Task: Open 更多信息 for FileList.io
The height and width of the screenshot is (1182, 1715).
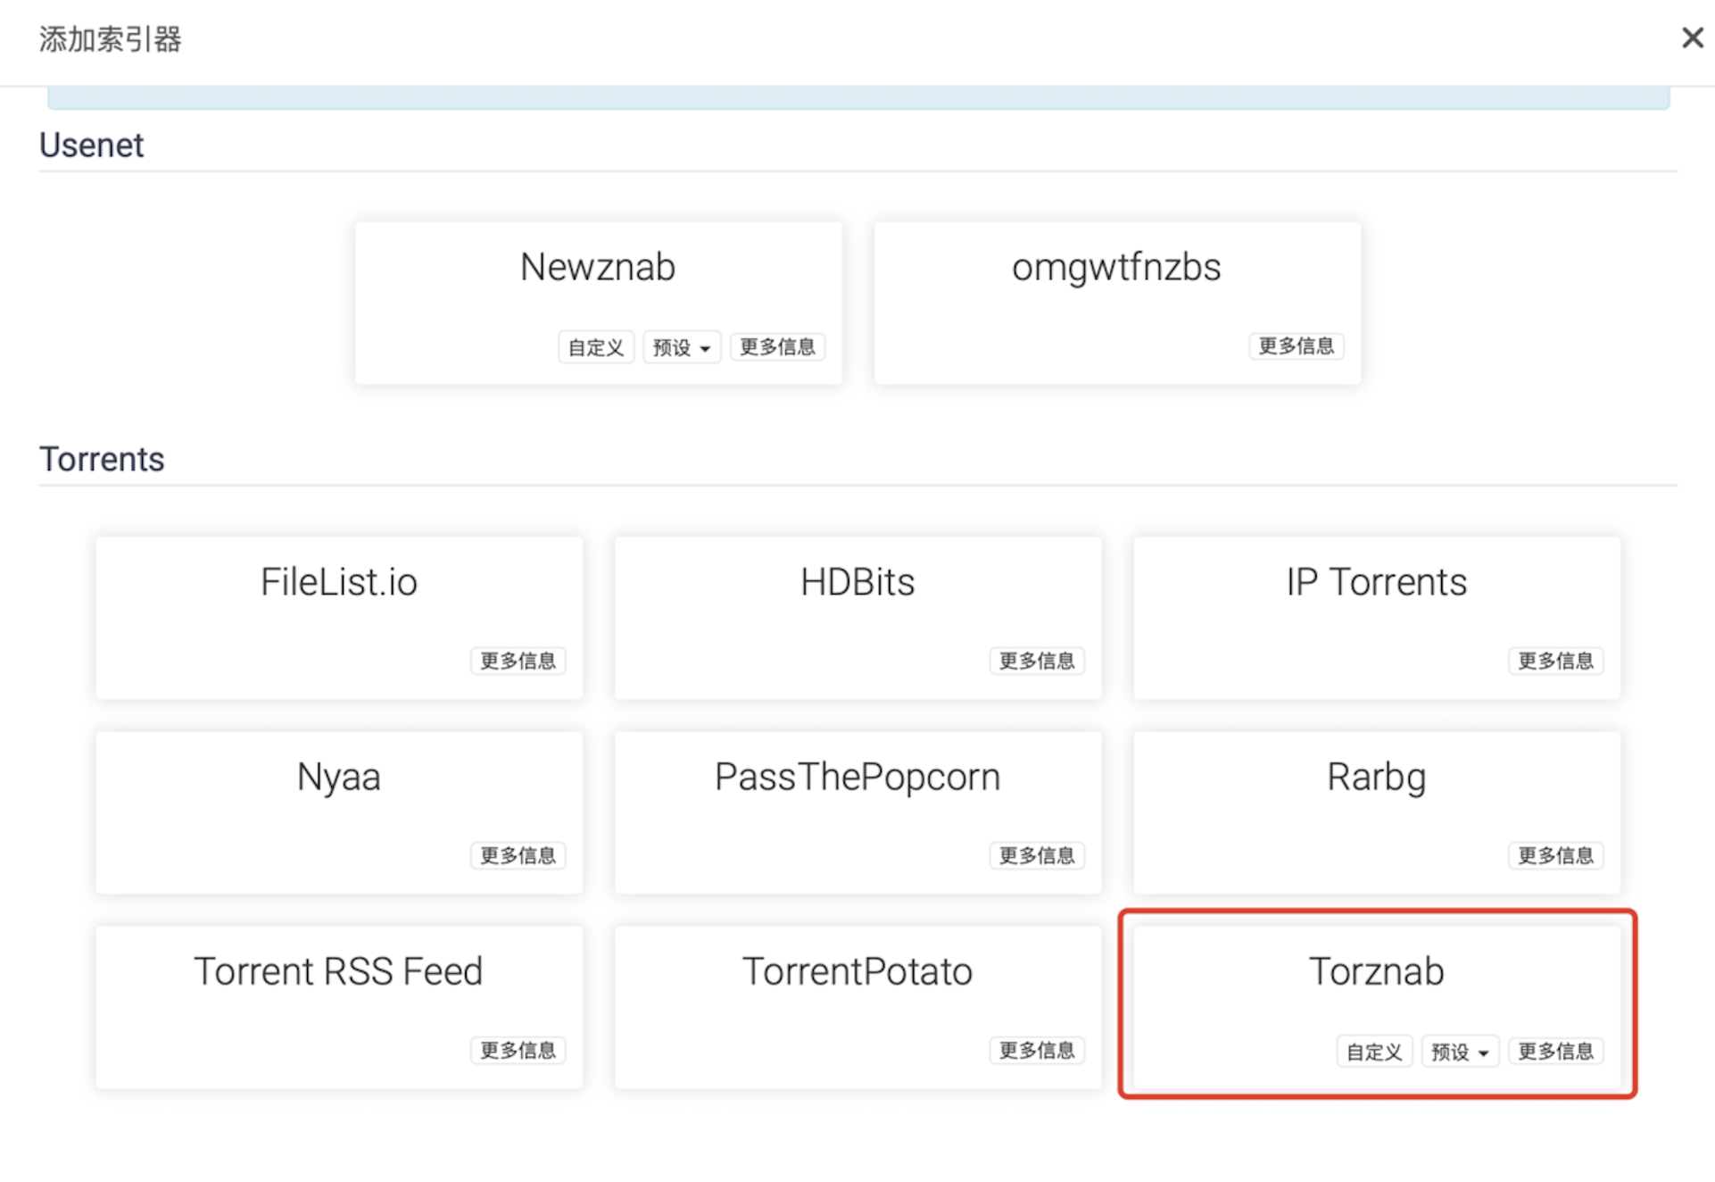Action: click(518, 661)
